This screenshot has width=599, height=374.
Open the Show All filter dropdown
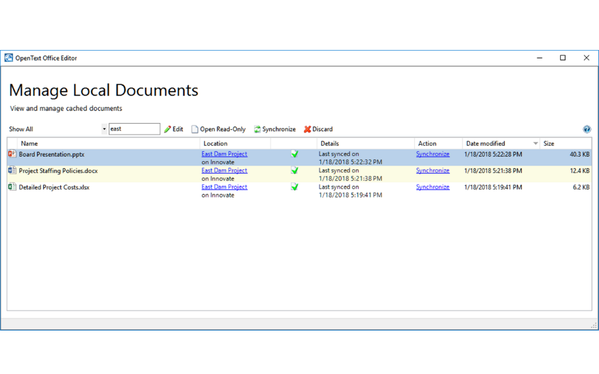(104, 129)
